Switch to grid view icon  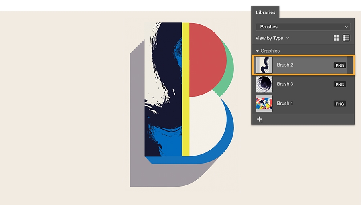pos(337,38)
